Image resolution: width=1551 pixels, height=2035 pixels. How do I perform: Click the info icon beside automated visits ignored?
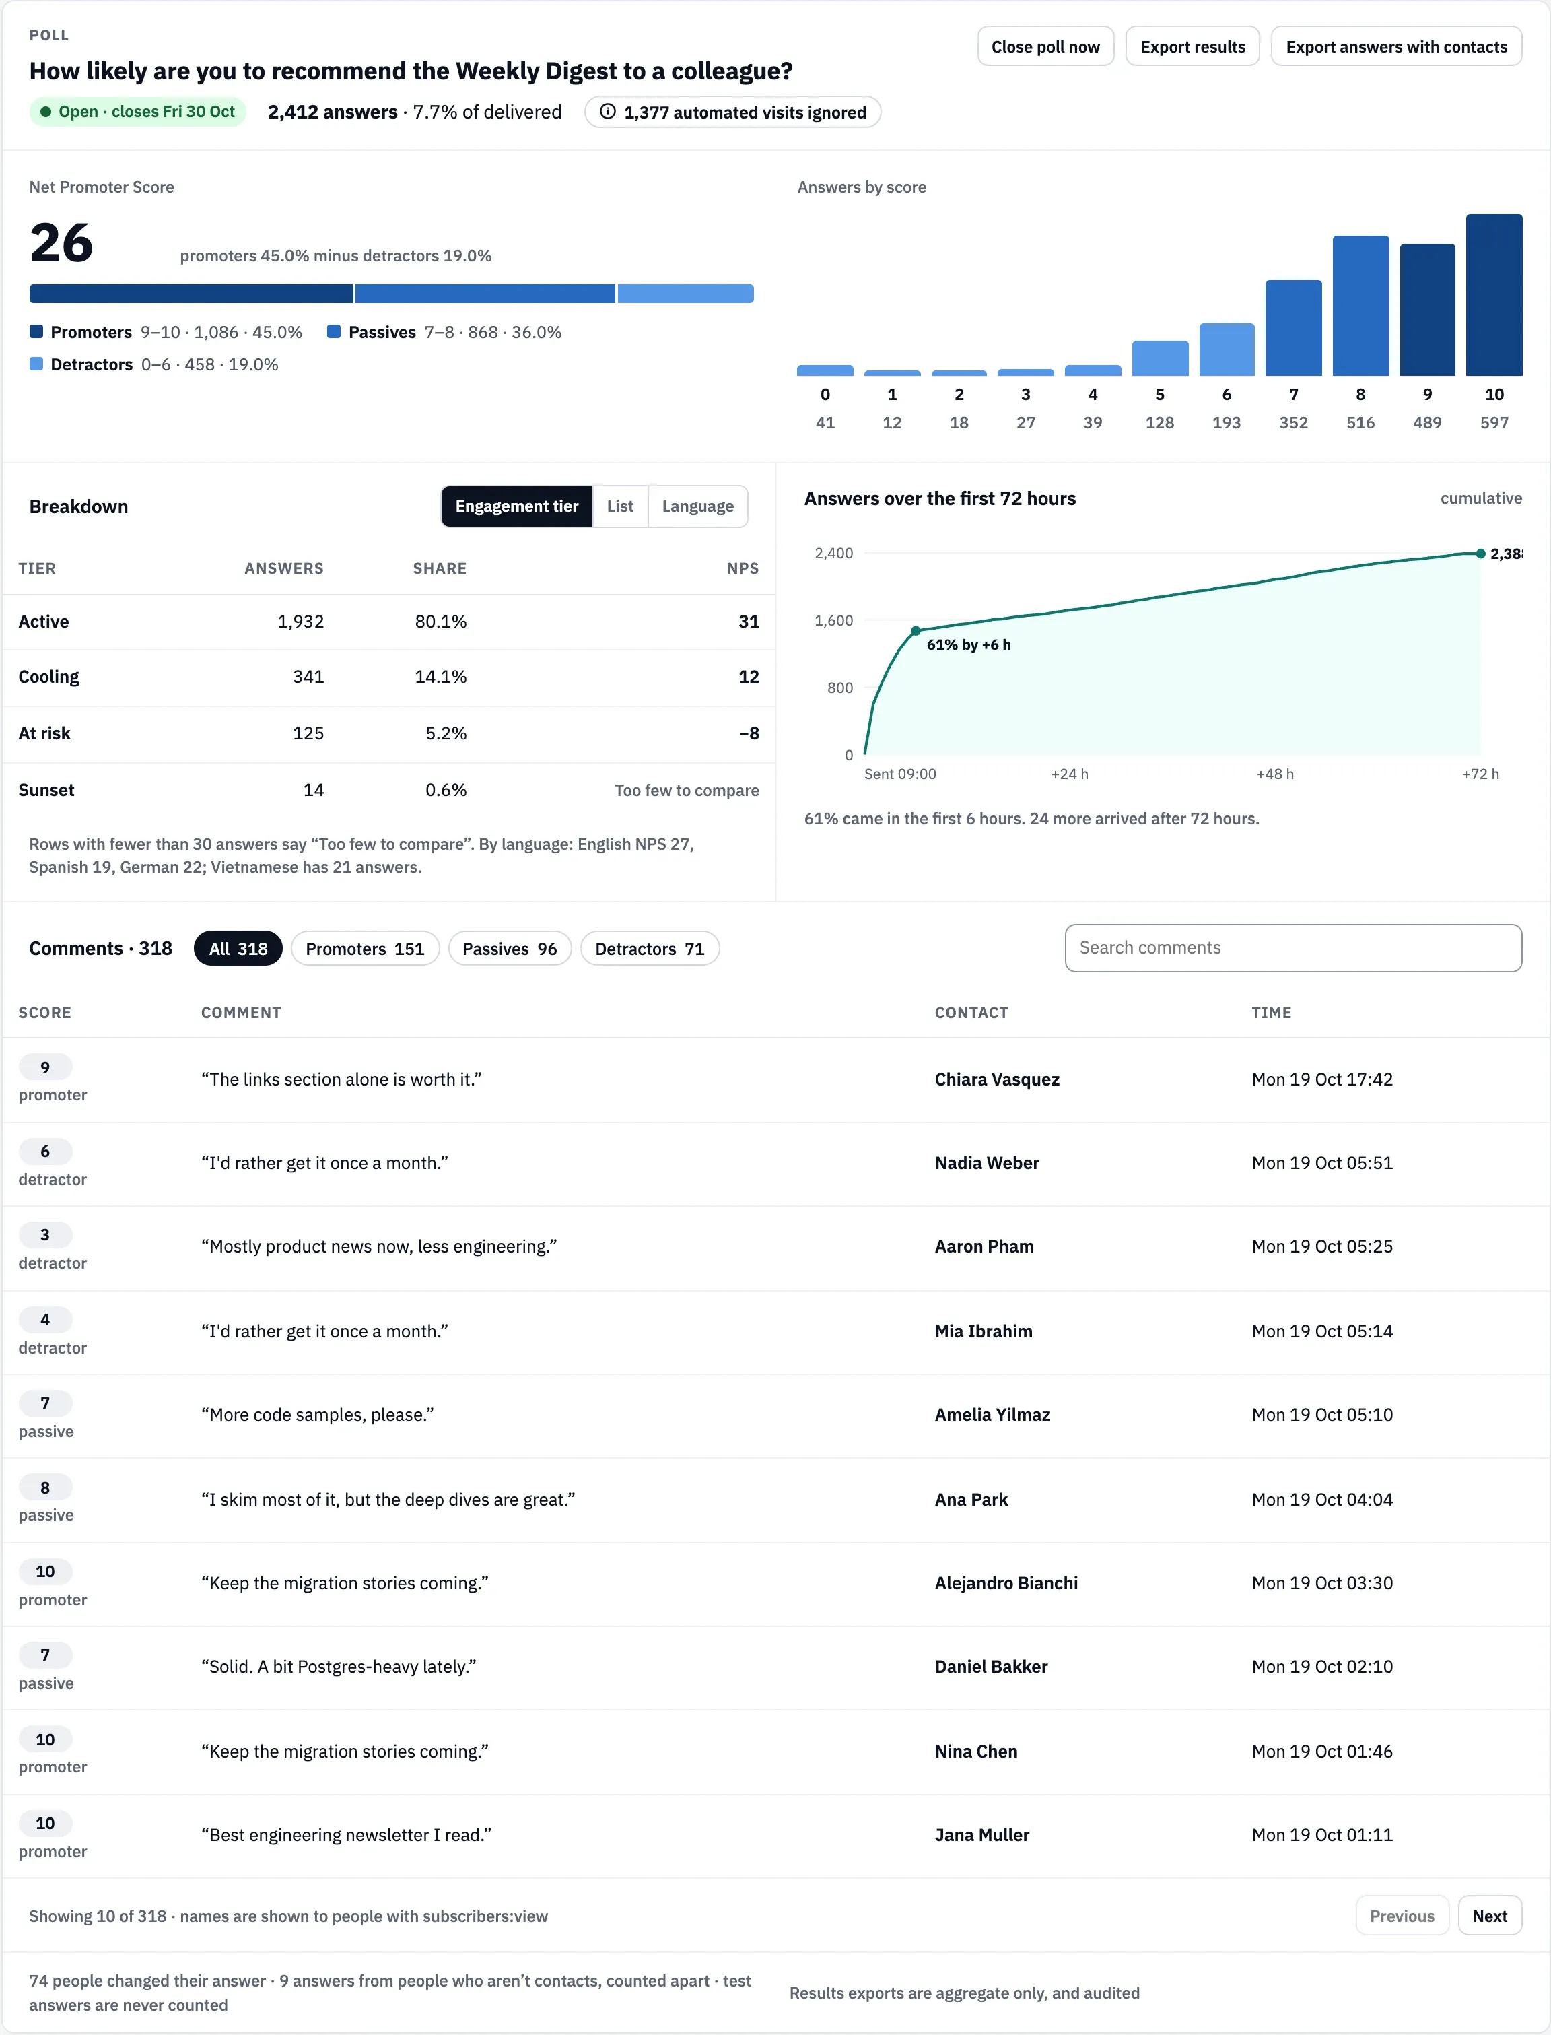pos(607,112)
